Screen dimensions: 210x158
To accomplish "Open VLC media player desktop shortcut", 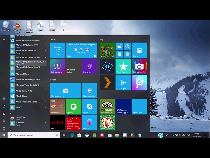I will click(x=17, y=27).
